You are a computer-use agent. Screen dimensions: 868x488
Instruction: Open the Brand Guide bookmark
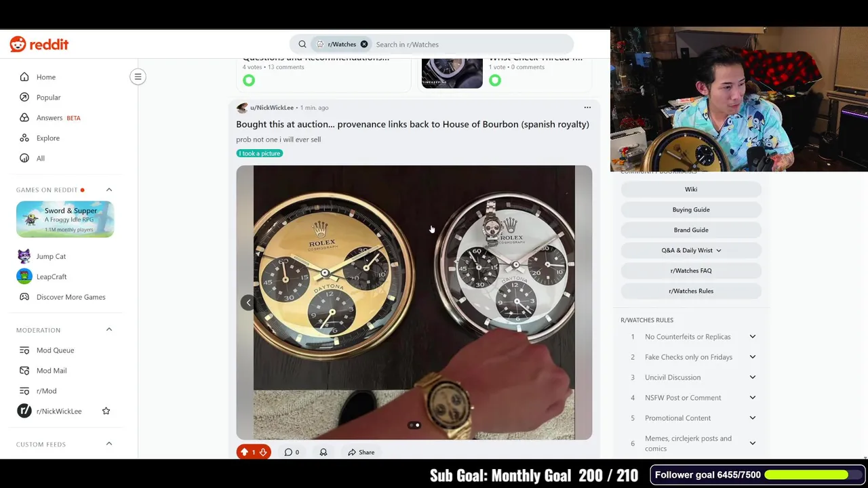tap(691, 230)
